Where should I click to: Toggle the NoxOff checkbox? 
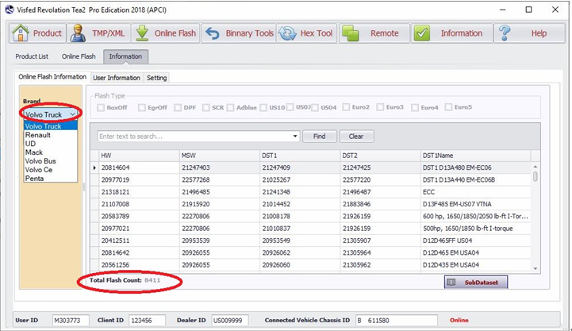(x=100, y=107)
